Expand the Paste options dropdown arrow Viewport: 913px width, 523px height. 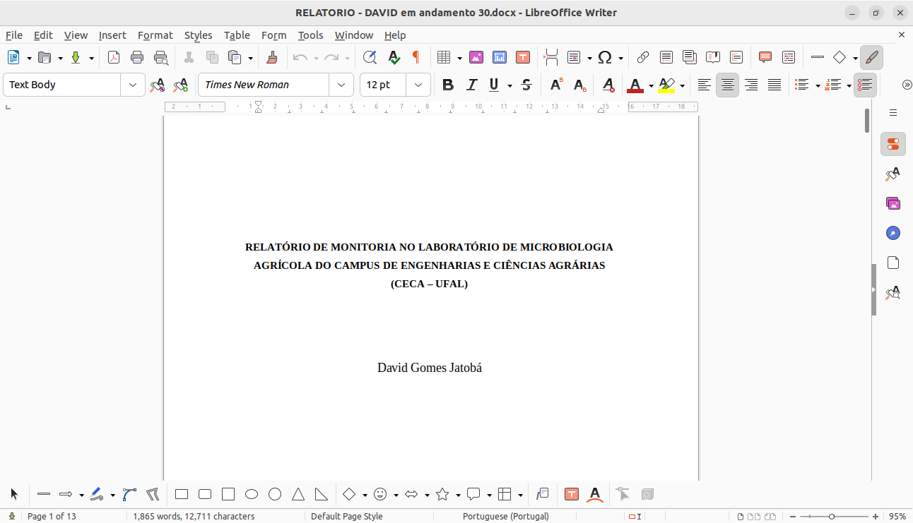click(x=250, y=58)
